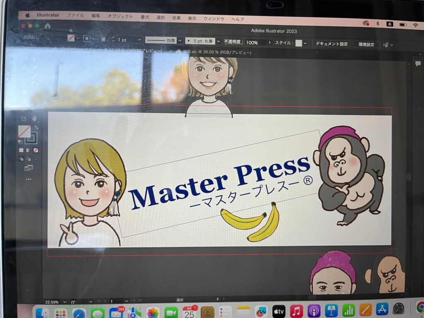Open the 効果 menu
The height and width of the screenshot is (318, 424).
coord(176,18)
